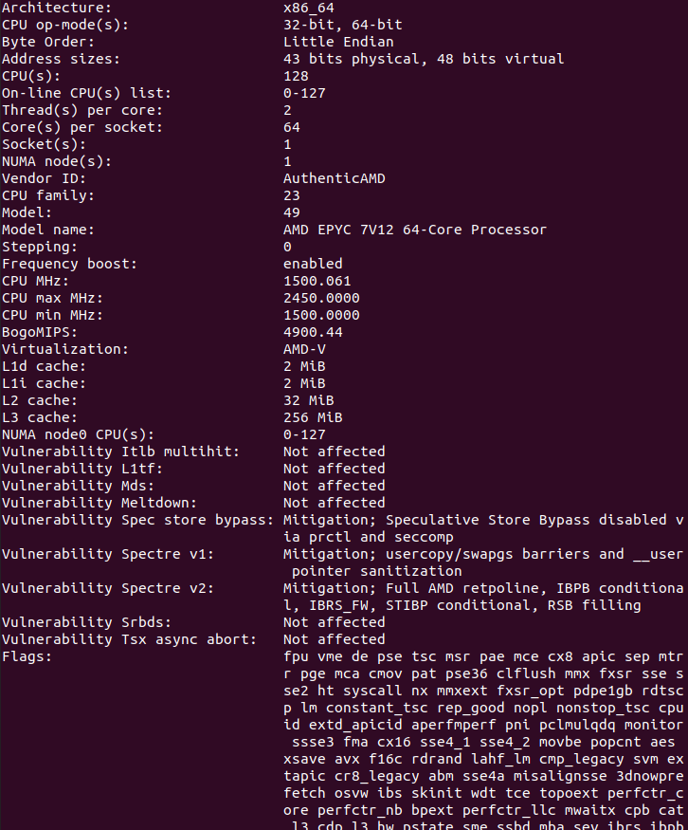Viewport: 688px width, 830px height.
Task: Click the 'Frequency boost:' label
Action: (x=70, y=264)
